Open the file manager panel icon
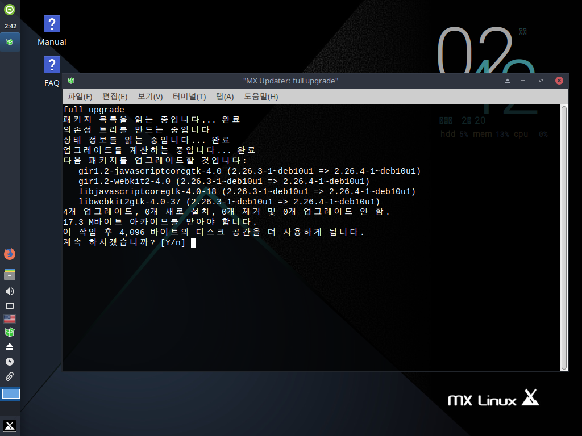582x436 pixels. [x=10, y=274]
